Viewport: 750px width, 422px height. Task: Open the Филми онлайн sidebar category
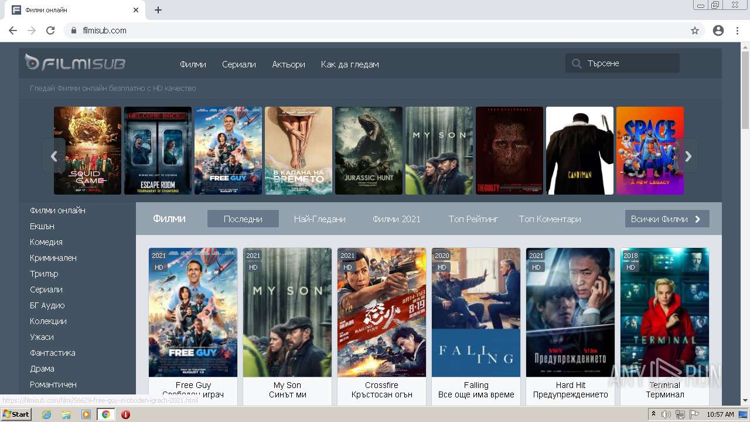tap(57, 210)
